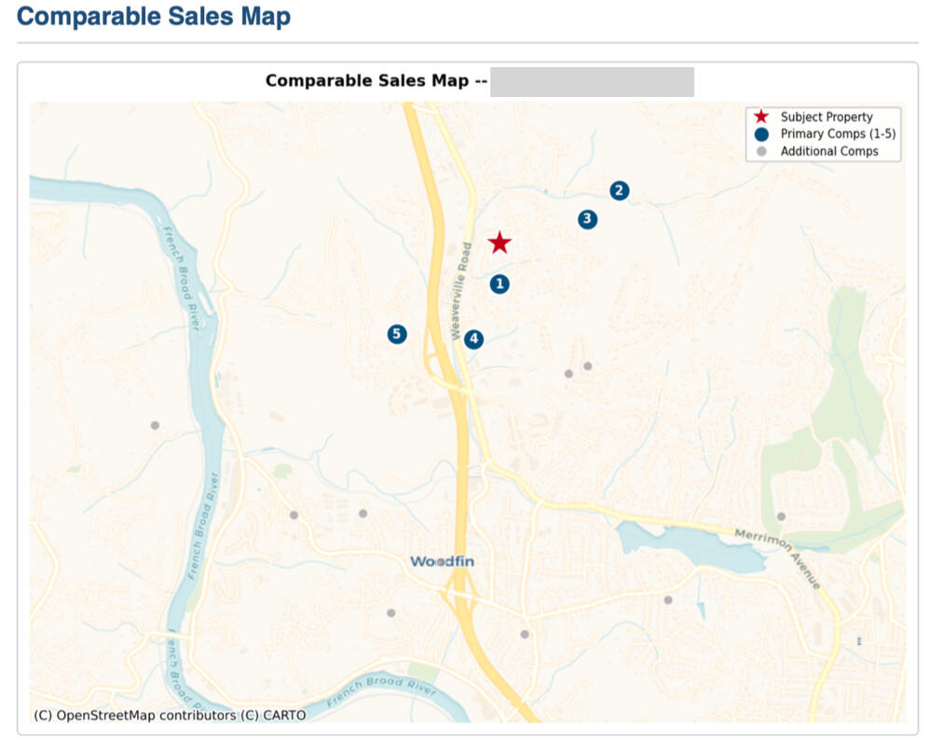Click the blue circle icon in the legend
Viewport: 929px width, 744px height.
pyautogui.click(x=761, y=134)
